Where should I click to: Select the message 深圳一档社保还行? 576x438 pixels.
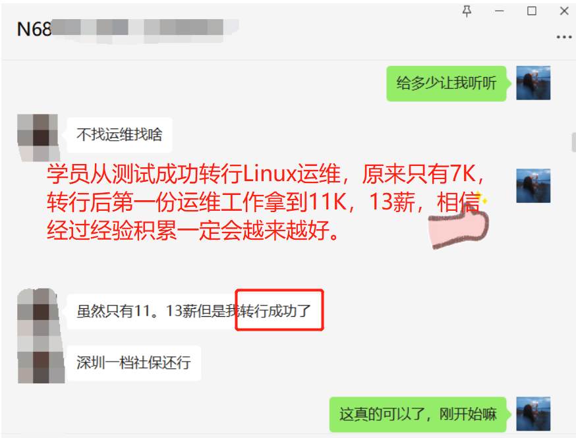(134, 363)
